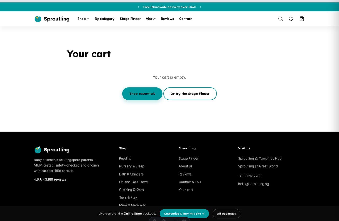
Task: Open Reviews in the top navigation
Action: tap(167, 19)
